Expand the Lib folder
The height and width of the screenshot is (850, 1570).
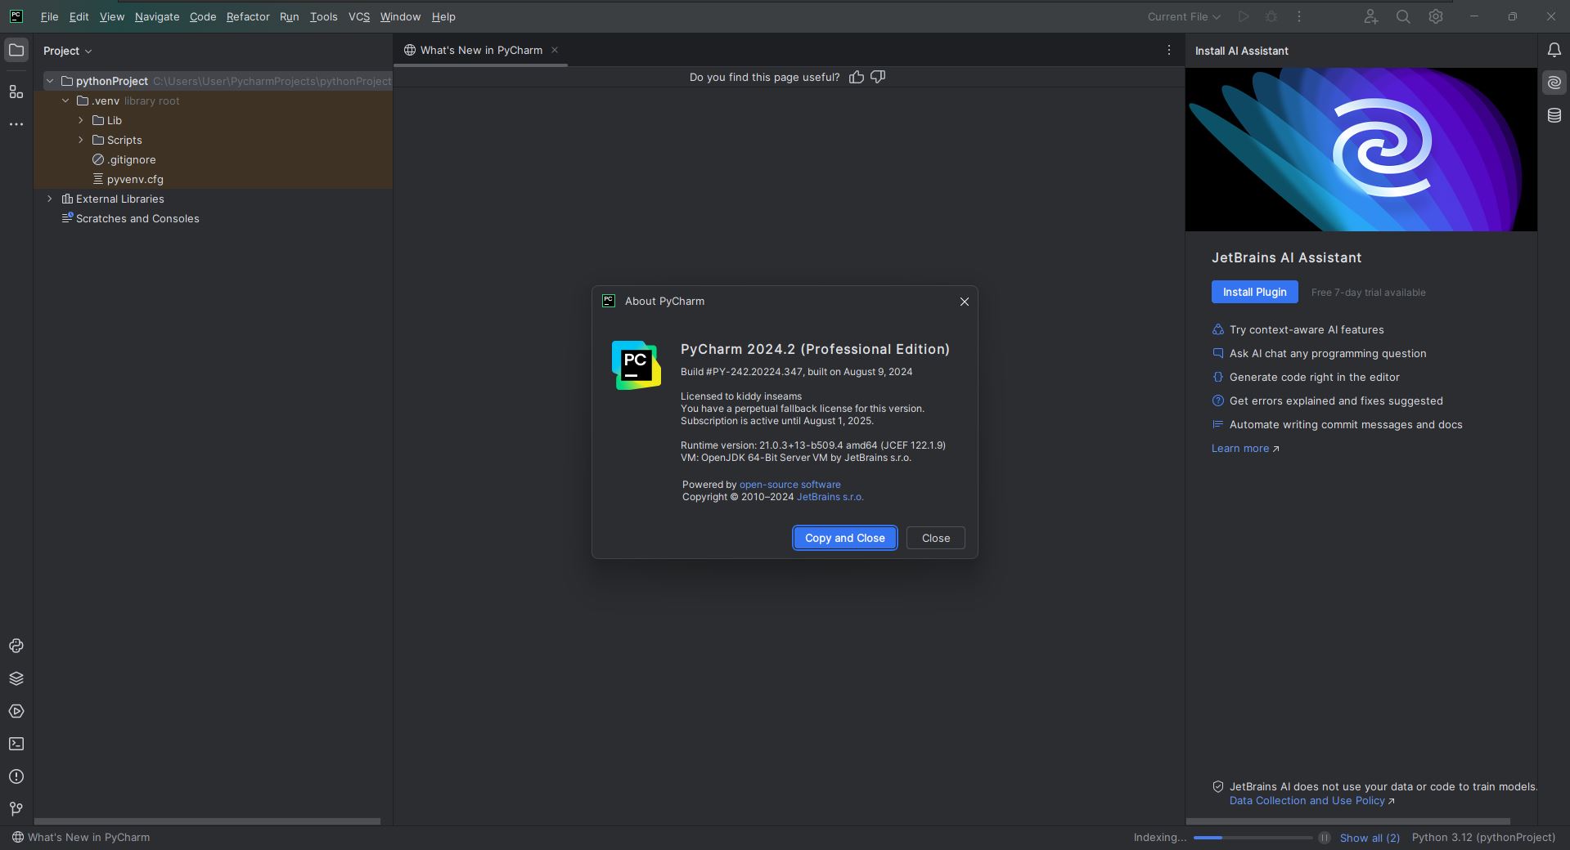[x=81, y=120]
